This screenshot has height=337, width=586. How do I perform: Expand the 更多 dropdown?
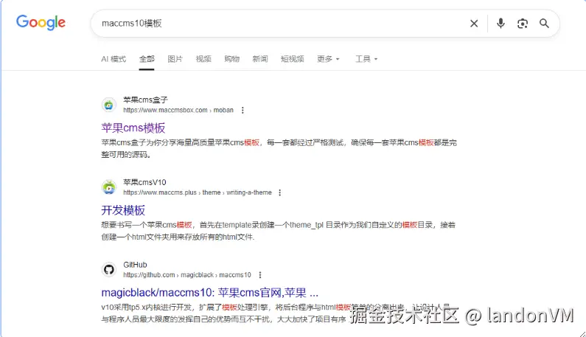click(328, 59)
